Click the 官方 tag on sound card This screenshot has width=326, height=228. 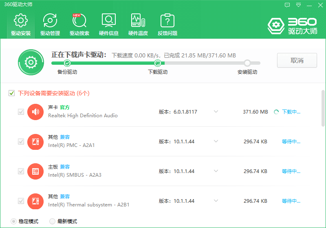pos(65,107)
